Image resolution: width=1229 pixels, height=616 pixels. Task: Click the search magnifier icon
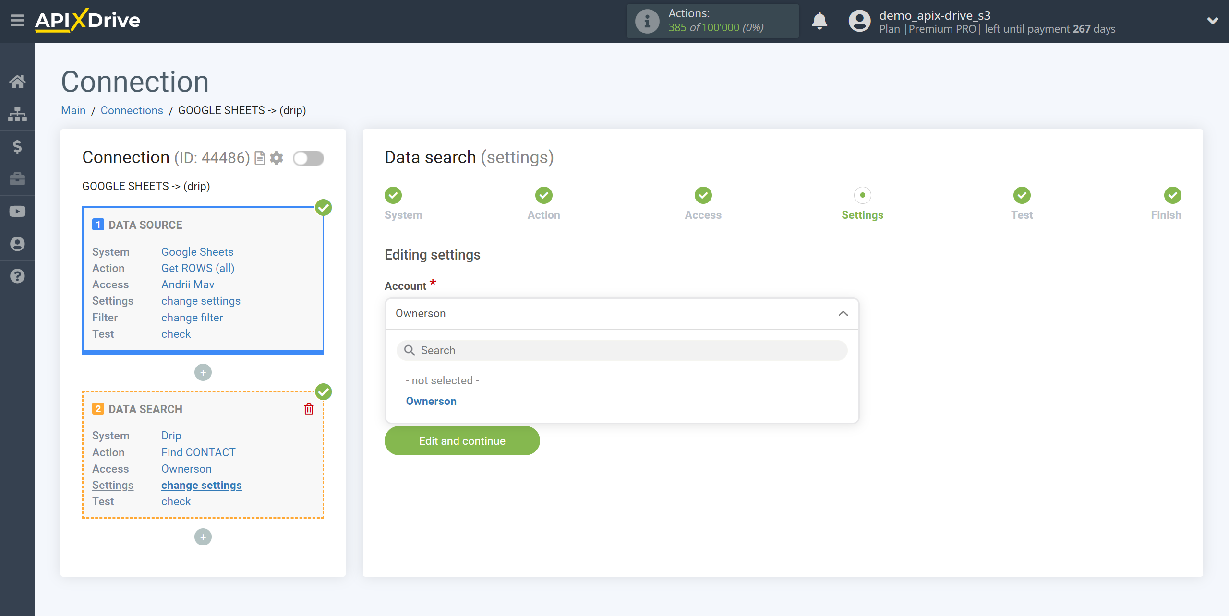pos(410,350)
